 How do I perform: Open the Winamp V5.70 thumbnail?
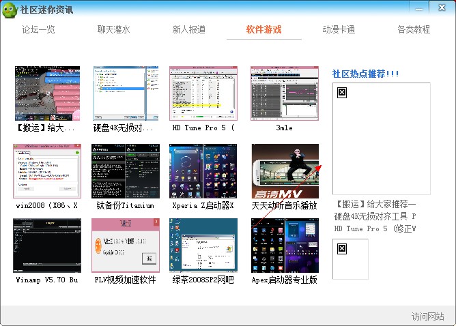tap(46, 245)
